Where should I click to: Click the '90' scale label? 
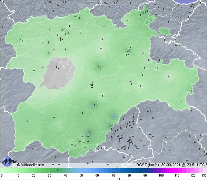click(x=145, y=176)
